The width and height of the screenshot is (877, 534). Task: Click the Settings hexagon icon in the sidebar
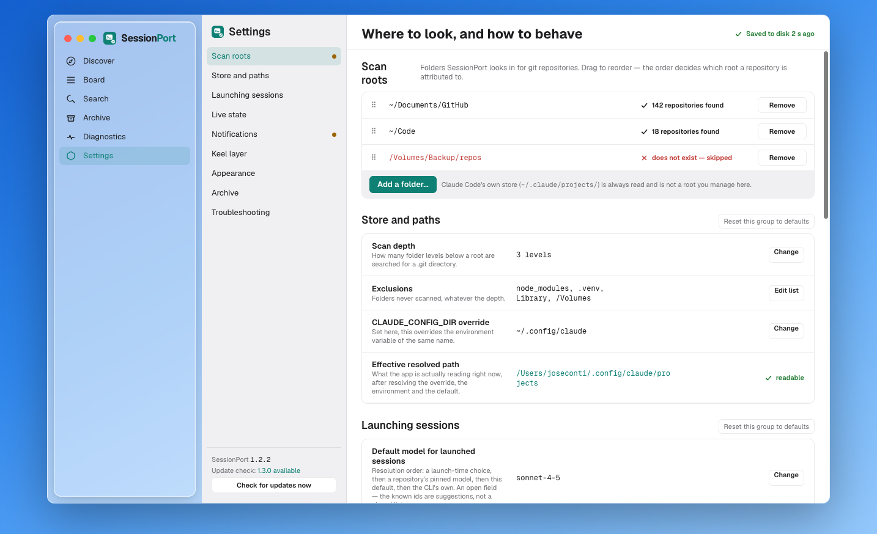tap(71, 156)
